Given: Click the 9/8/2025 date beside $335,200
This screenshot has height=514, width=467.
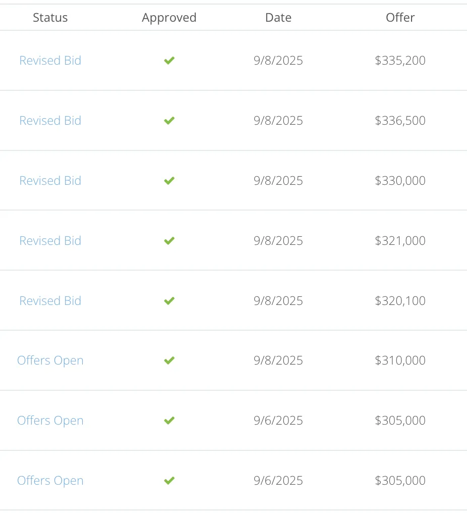Looking at the screenshot, I should click(278, 60).
